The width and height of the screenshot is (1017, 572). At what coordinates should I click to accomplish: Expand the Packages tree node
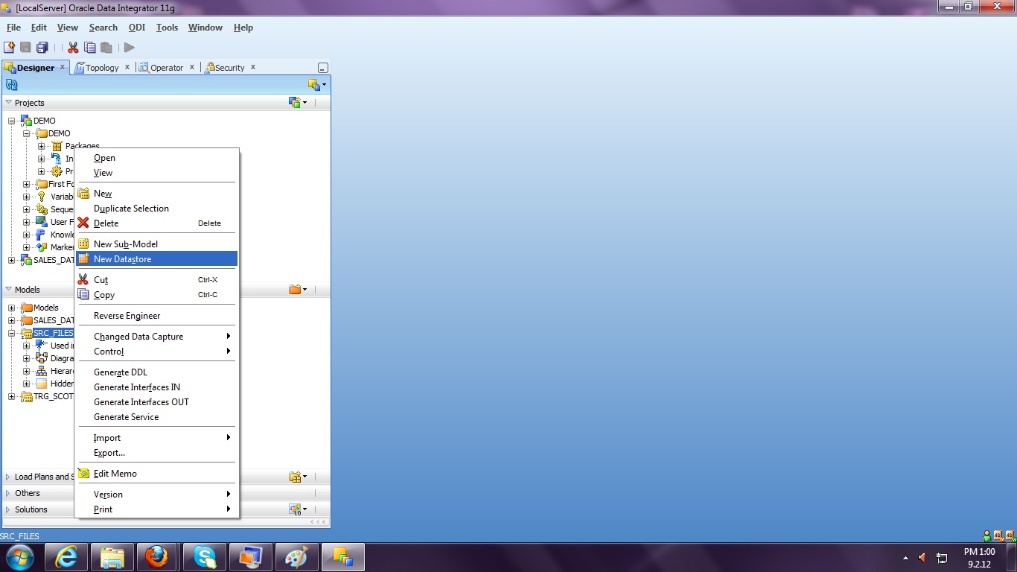point(41,146)
